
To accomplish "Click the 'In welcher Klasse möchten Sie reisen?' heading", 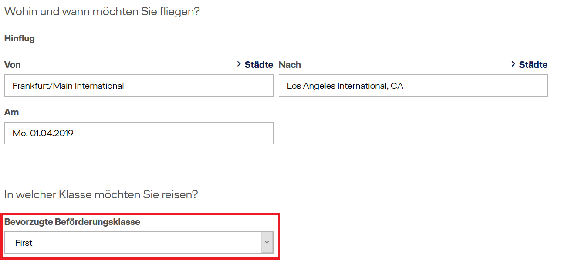I will click(x=101, y=194).
